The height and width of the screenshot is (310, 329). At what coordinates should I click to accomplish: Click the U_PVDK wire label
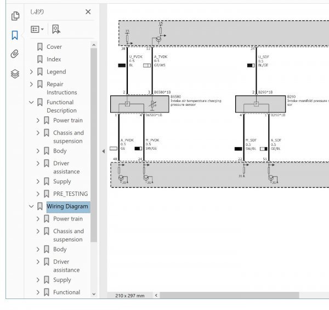tap(135, 57)
